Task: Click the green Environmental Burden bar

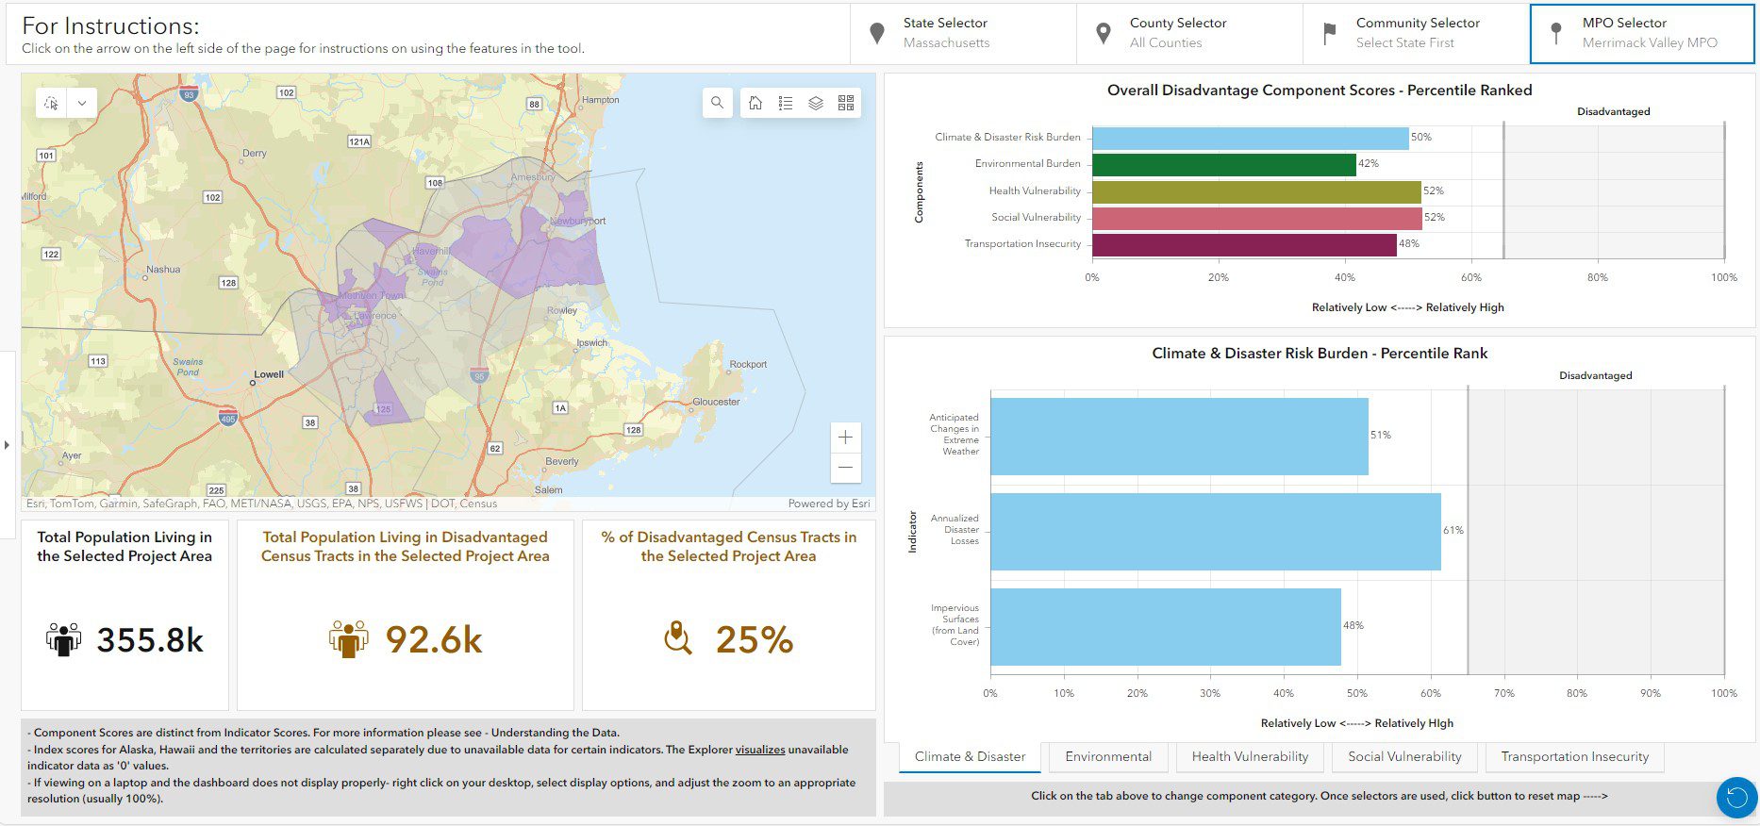Action: point(1223,165)
